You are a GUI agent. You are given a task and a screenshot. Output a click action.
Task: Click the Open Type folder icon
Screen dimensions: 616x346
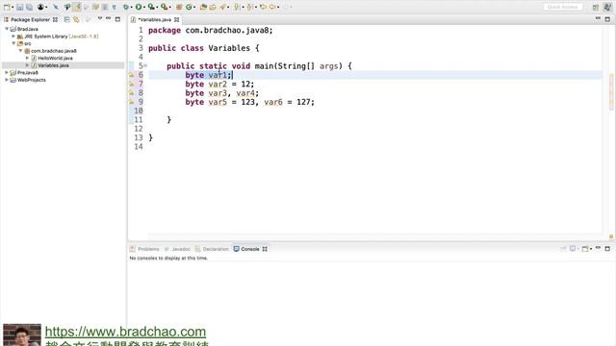pyautogui.click(x=203, y=7)
